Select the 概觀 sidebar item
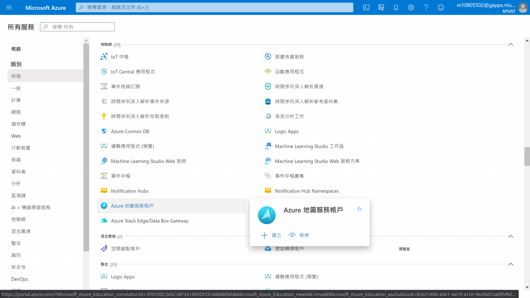The image size is (530, 298). [x=16, y=49]
